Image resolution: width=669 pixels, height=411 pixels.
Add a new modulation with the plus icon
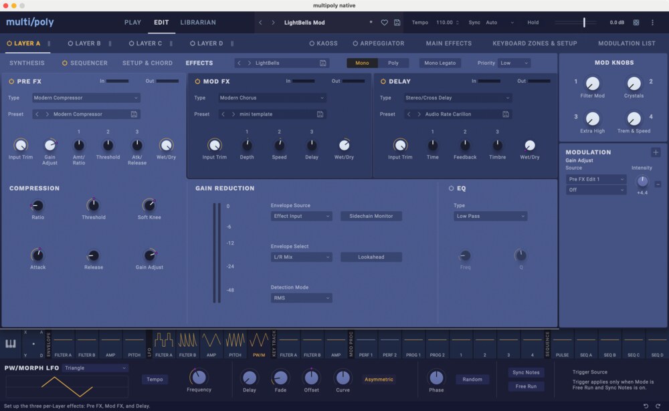pyautogui.click(x=656, y=152)
